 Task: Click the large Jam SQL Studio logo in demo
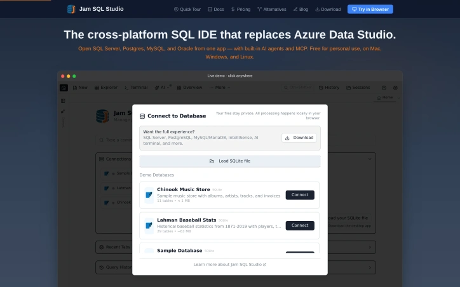pyautogui.click(x=102, y=116)
